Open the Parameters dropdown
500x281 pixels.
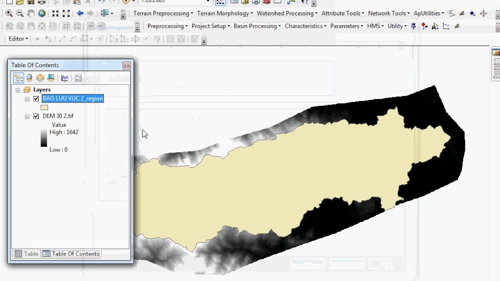(346, 26)
